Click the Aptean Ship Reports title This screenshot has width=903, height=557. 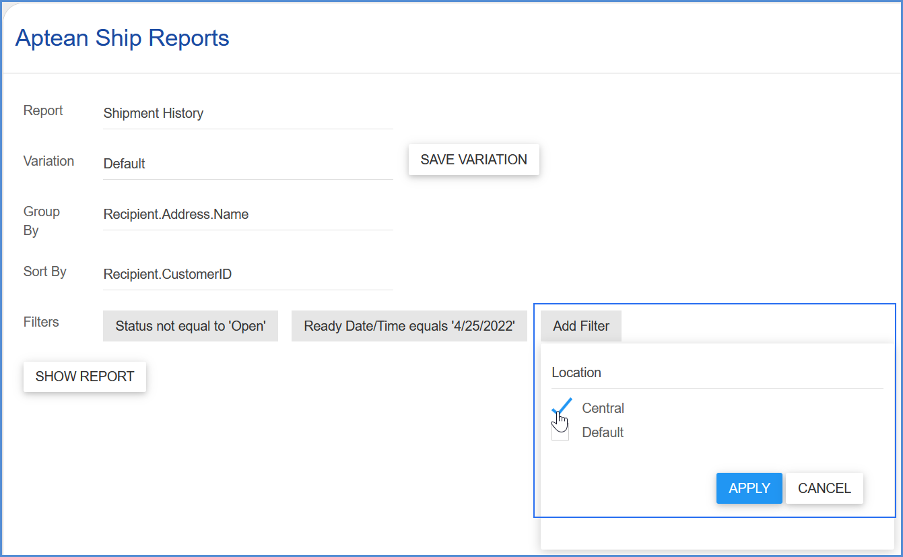[123, 38]
